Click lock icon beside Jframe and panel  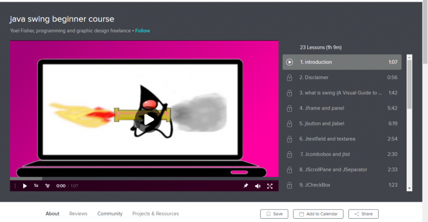(289, 109)
